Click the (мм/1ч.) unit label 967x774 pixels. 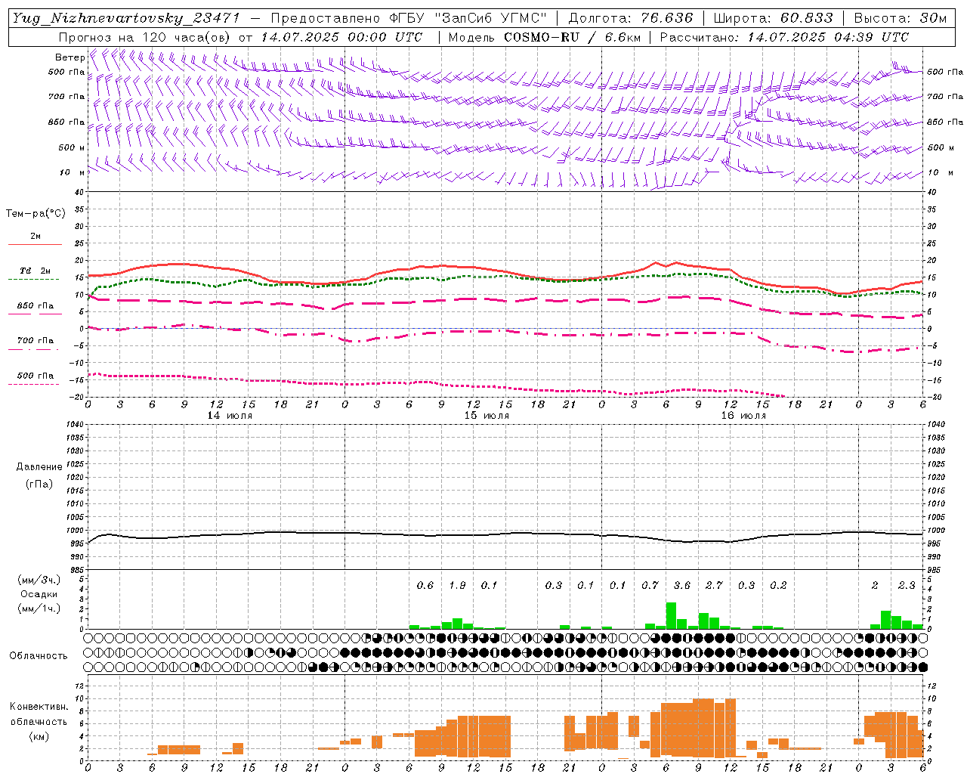click(x=39, y=608)
